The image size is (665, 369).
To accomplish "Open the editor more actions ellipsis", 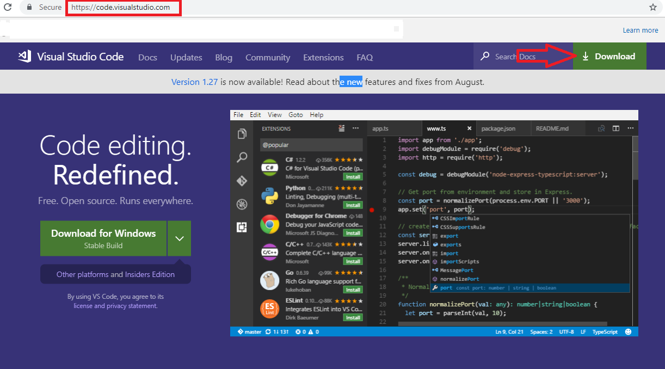I will click(630, 128).
